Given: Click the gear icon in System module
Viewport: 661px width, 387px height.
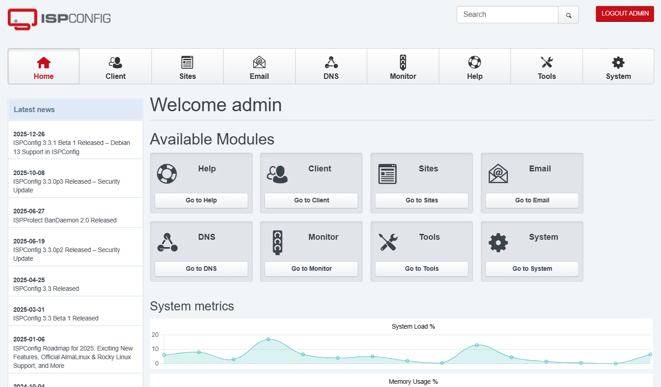Looking at the screenshot, I should 498,243.
